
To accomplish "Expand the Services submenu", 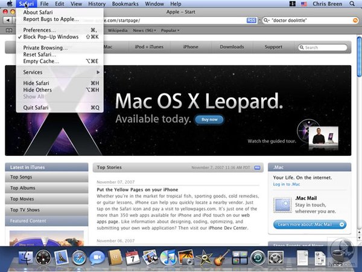I will (x=60, y=72).
